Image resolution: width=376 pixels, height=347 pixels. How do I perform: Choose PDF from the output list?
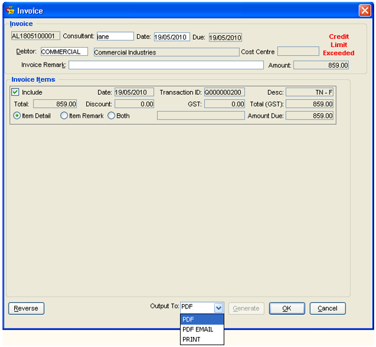point(202,319)
